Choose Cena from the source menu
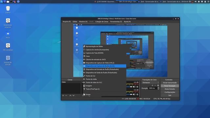This screenshot has height=118, width=210. (x=105, y=56)
